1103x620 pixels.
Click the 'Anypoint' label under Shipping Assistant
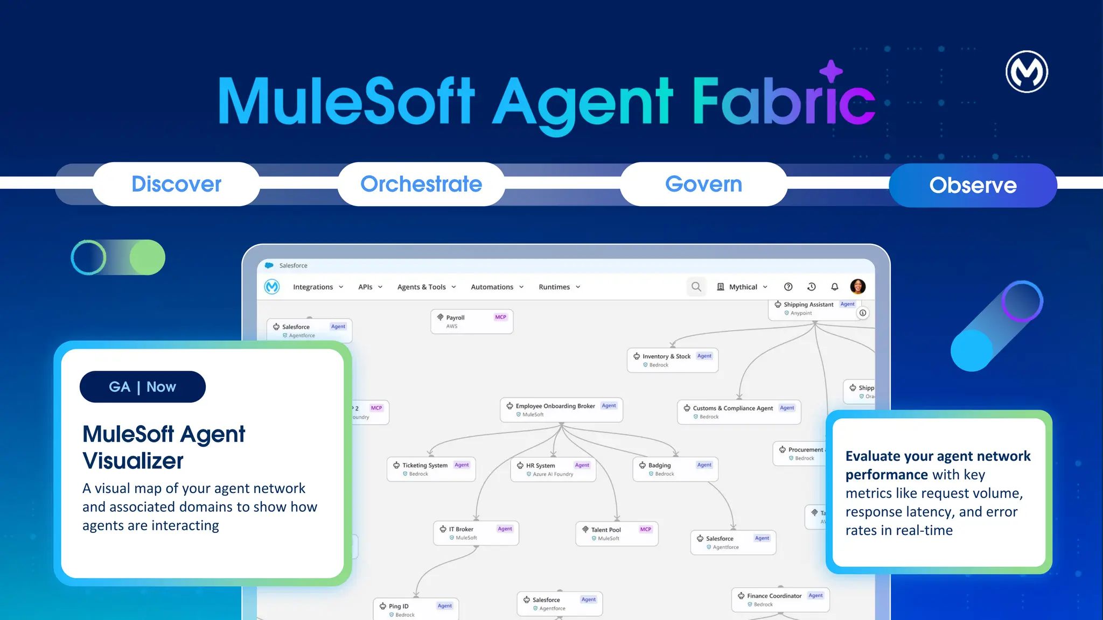[x=801, y=313]
